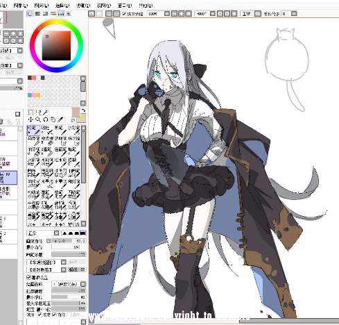Uncheck the 浓度 pressure density checkbox
This screenshot has height=325, width=339.
point(40,315)
